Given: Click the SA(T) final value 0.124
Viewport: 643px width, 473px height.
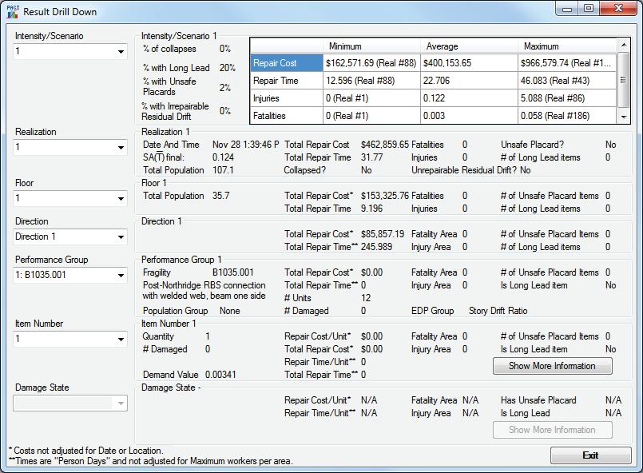Looking at the screenshot, I should click(x=223, y=157).
